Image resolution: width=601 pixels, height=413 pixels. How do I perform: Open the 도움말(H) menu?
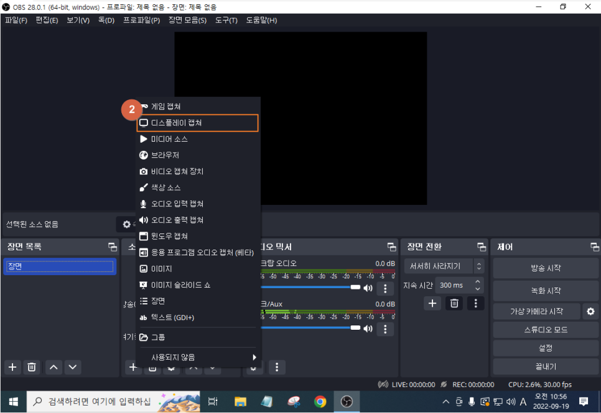click(x=261, y=20)
